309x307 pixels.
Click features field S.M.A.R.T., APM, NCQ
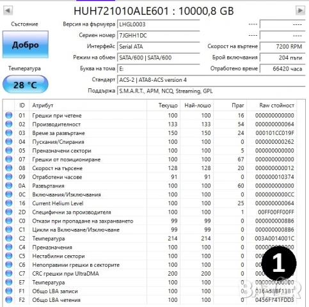pos(211,91)
